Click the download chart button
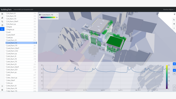 point(174,86)
